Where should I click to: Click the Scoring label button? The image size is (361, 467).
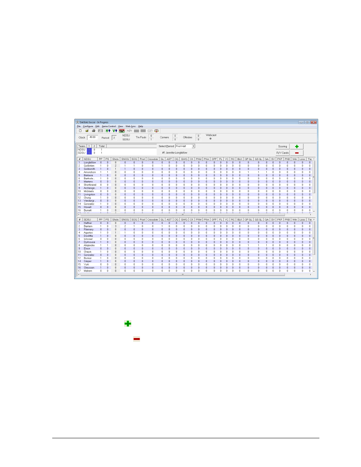[x=283, y=146]
